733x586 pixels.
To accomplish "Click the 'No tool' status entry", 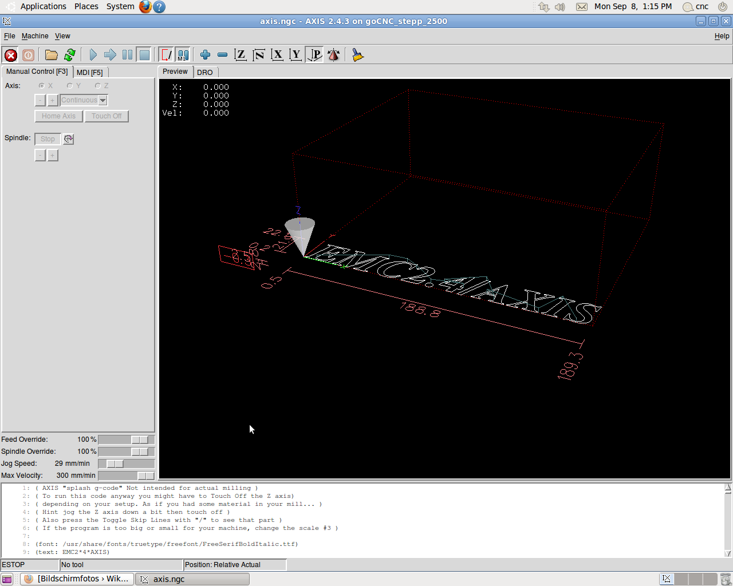I will (121, 565).
